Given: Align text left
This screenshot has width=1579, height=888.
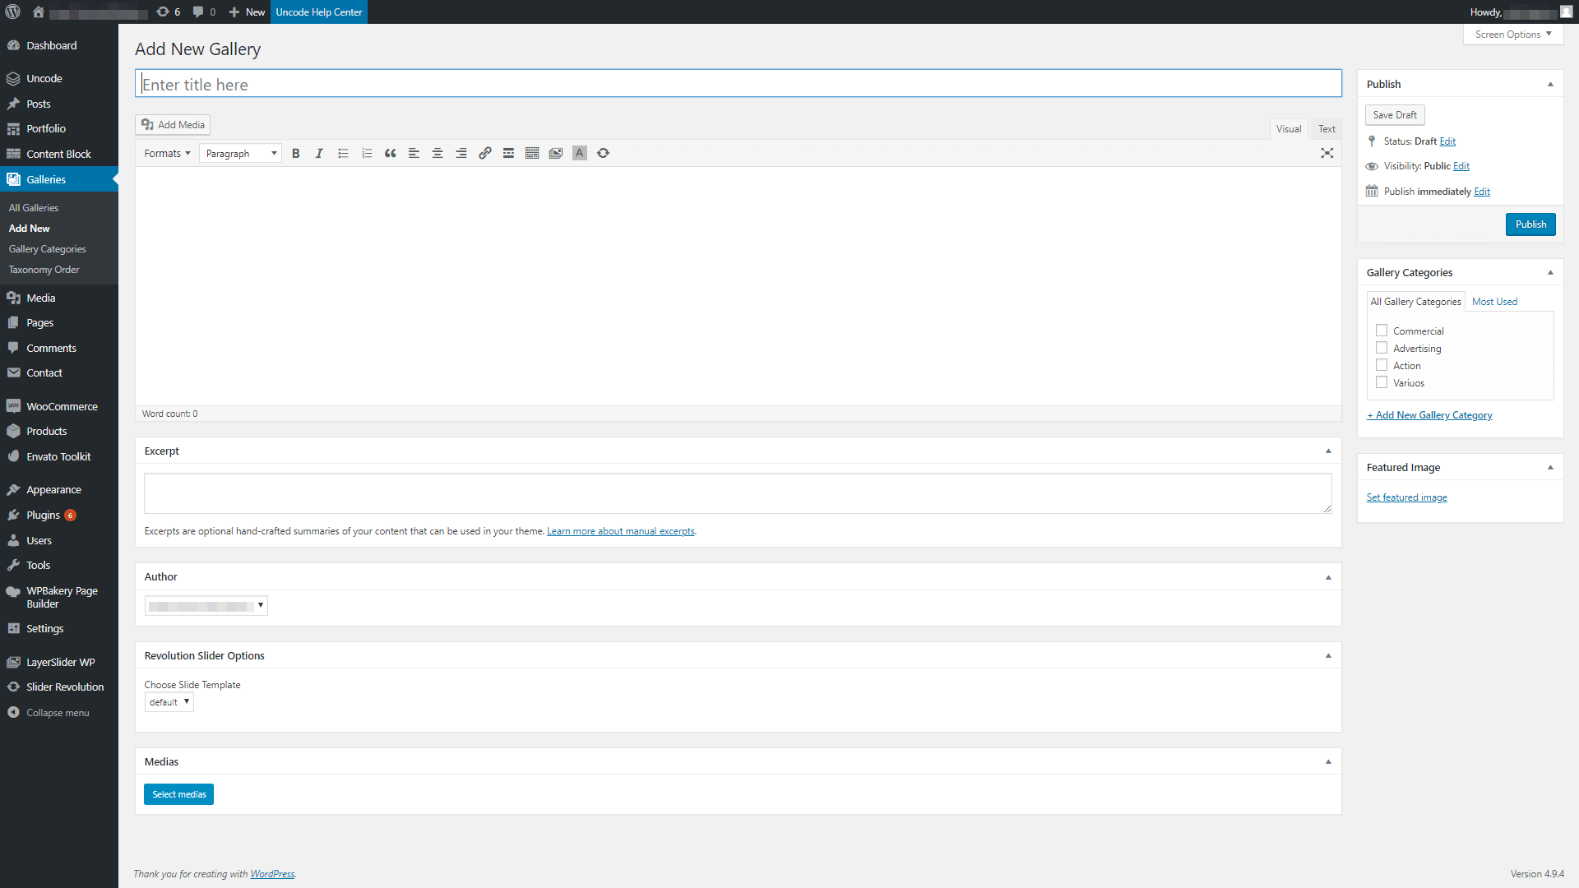Looking at the screenshot, I should click(414, 153).
